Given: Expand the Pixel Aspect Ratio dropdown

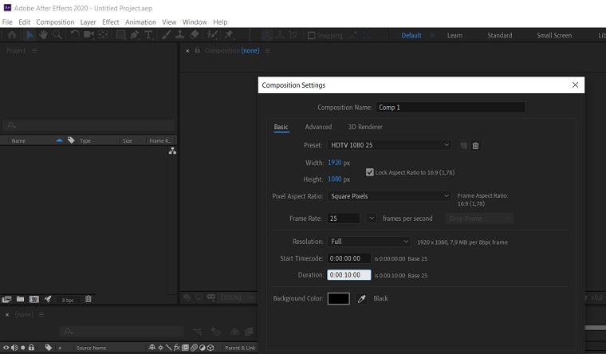Looking at the screenshot, I should 390,196.
